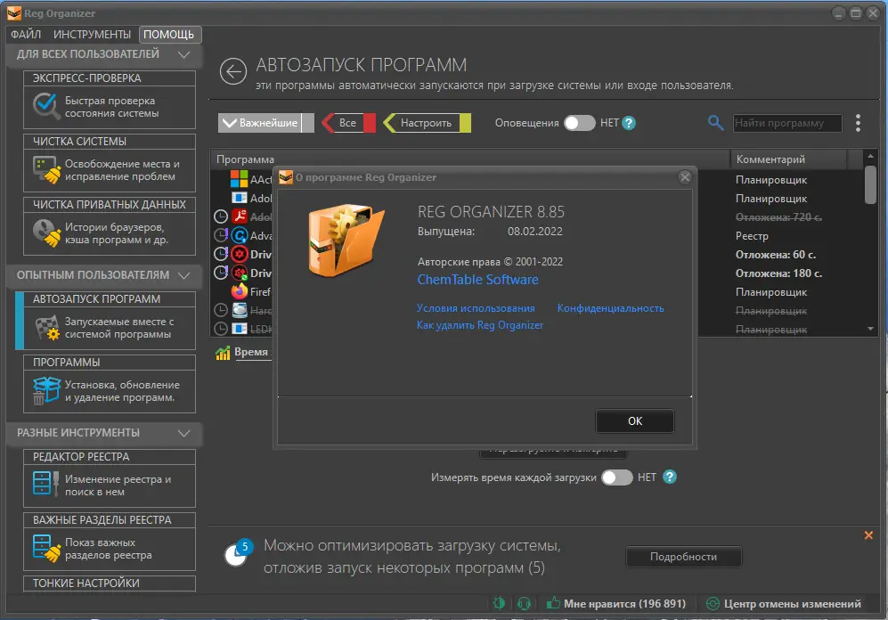Screen dimensions: 888x620
Task: Open the ПОМОЩЬ menu
Action: (169, 34)
